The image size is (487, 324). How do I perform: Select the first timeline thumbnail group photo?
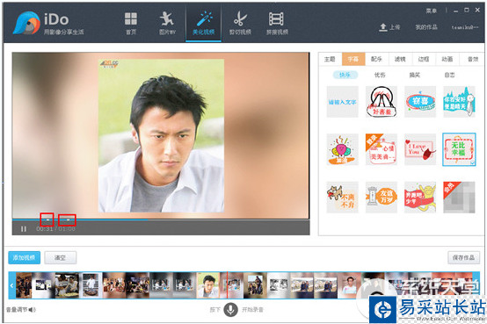tap(24, 285)
